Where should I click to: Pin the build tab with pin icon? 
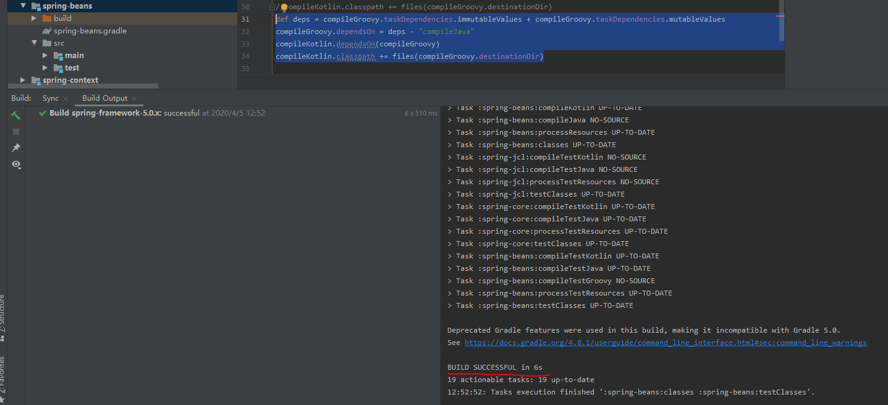(16, 148)
